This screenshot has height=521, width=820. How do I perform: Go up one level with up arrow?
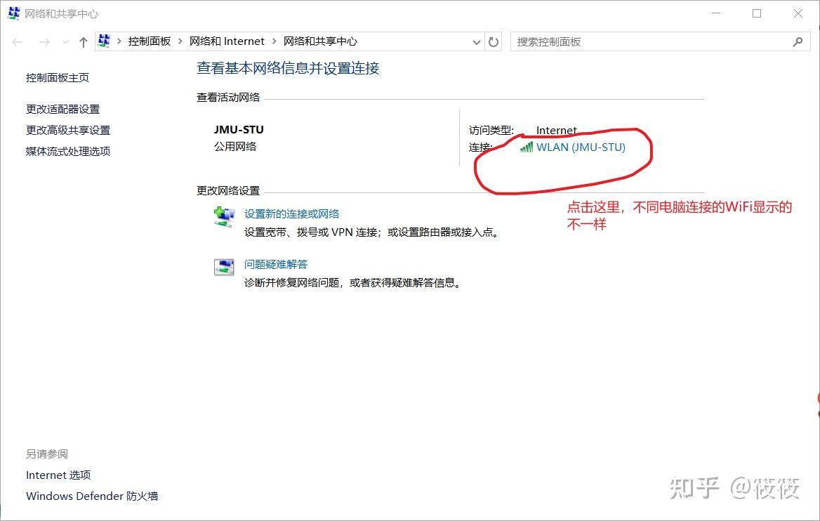pyautogui.click(x=83, y=42)
